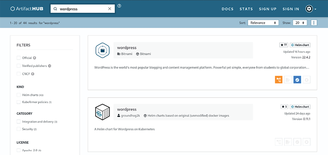Clear the wordpress search text
Viewport: 328px width, 155px height.
109,9
